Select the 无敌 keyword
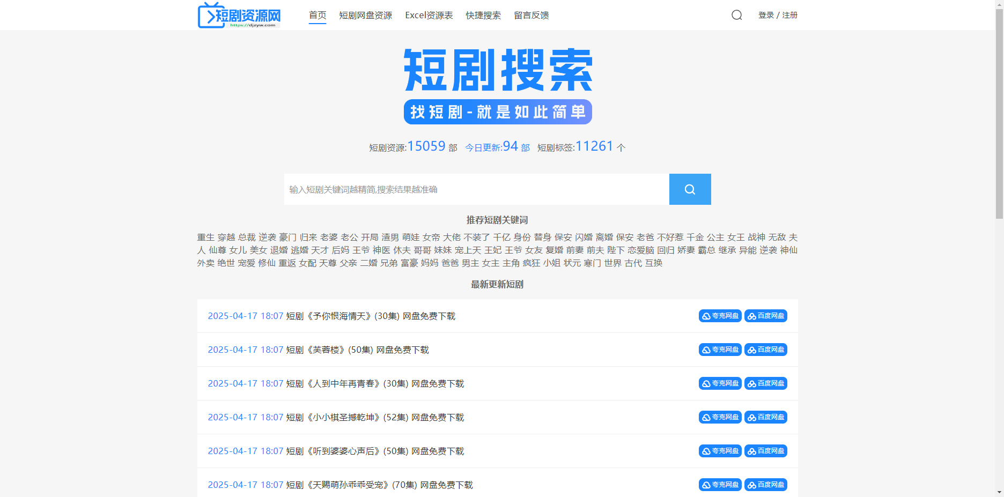1004x497 pixels. pos(777,237)
